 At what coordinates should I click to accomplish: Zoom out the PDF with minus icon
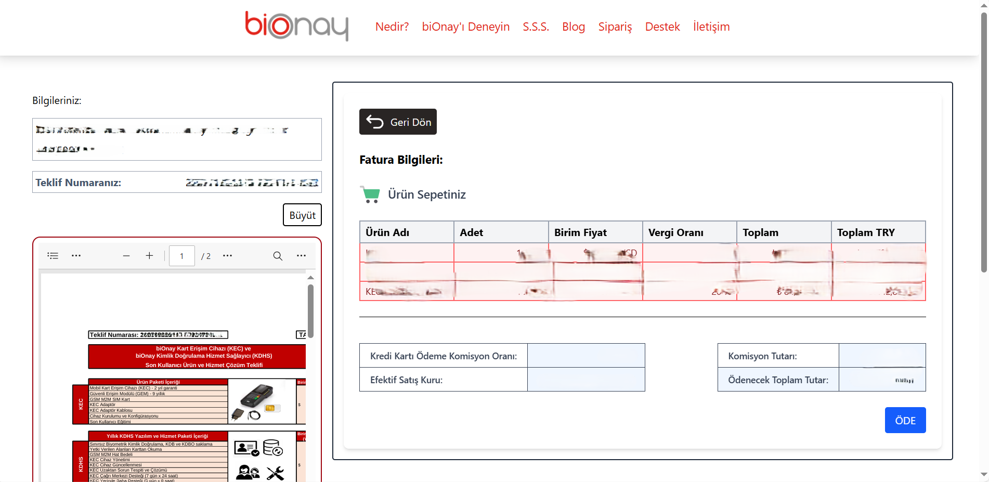coord(126,256)
